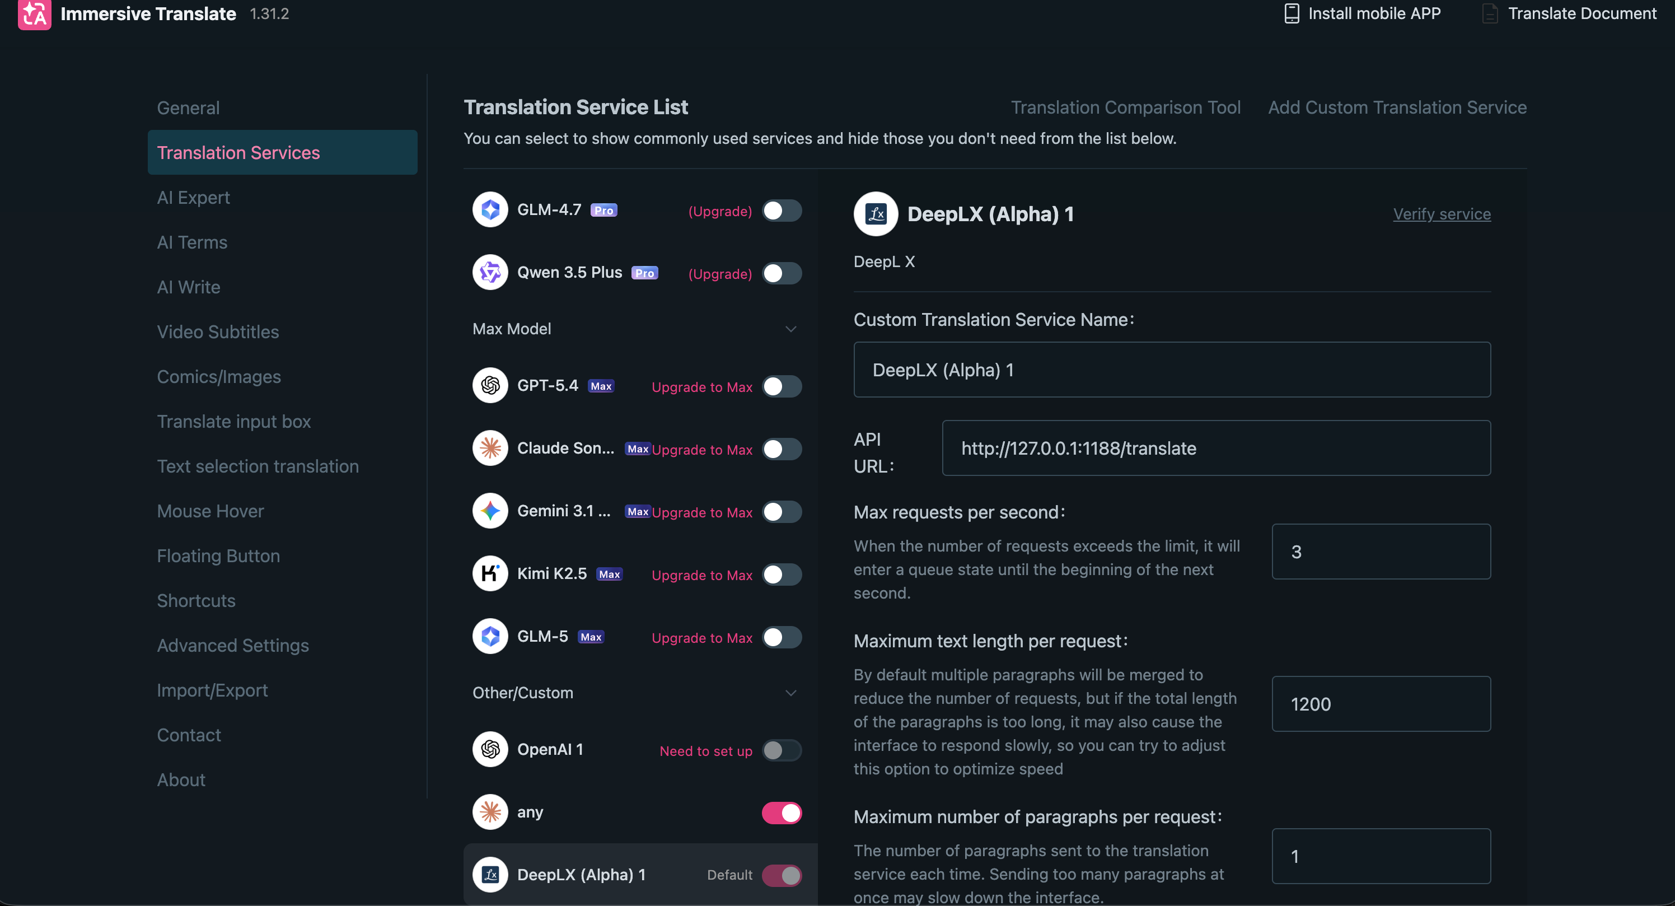Click the Max badge next to GPT-5.4
Viewport: 1675px width, 906px height.
click(x=601, y=386)
